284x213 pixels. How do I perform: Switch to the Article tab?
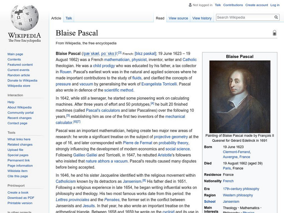click(x=56, y=18)
